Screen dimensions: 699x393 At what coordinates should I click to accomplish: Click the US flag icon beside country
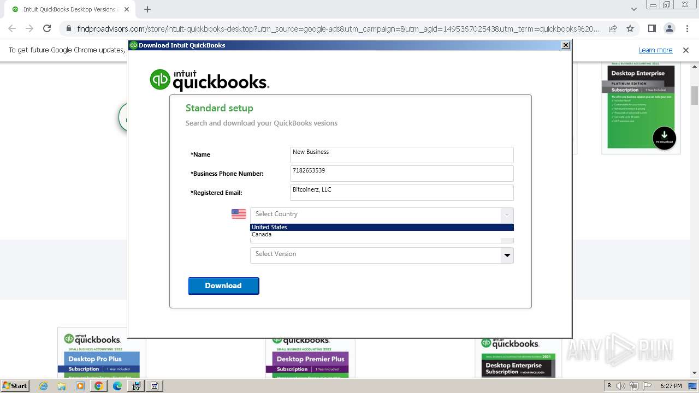coord(239,214)
